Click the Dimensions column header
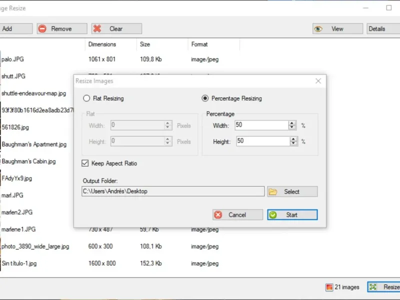The height and width of the screenshot is (300, 400). click(102, 44)
